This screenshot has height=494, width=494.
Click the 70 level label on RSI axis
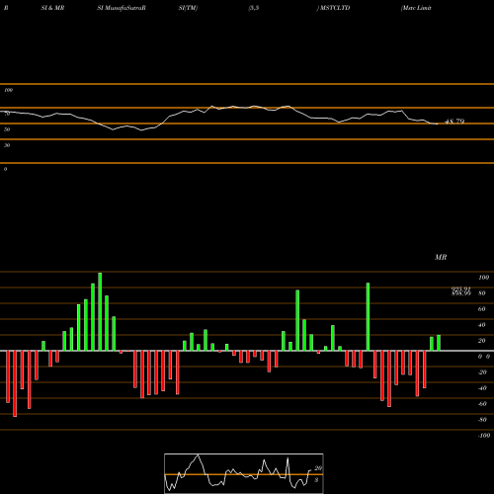point(7,114)
